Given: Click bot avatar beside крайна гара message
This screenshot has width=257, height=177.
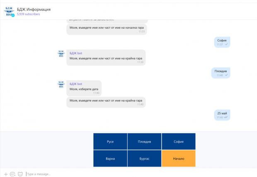Looking at the screenshot, I should pyautogui.click(x=61, y=53).
